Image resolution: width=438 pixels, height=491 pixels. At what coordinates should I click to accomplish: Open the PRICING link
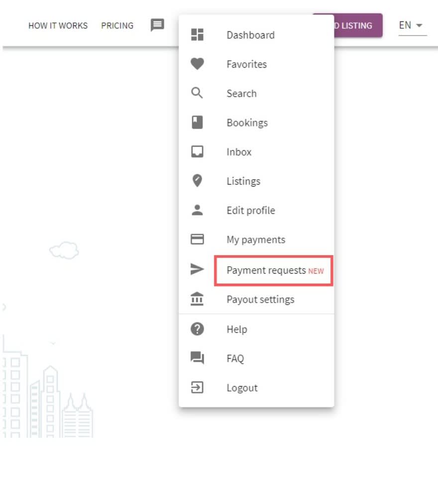click(117, 25)
